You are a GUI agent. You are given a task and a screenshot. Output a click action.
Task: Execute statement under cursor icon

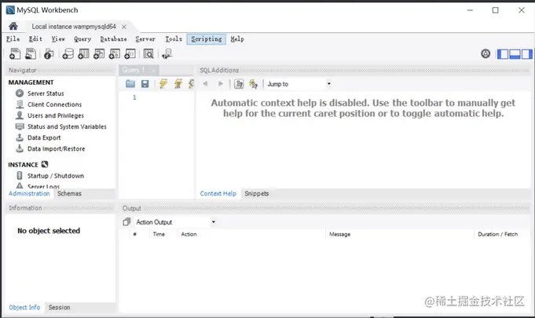pos(178,83)
